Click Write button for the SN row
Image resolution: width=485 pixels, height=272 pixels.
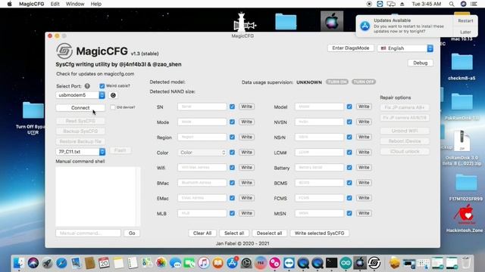(x=246, y=107)
